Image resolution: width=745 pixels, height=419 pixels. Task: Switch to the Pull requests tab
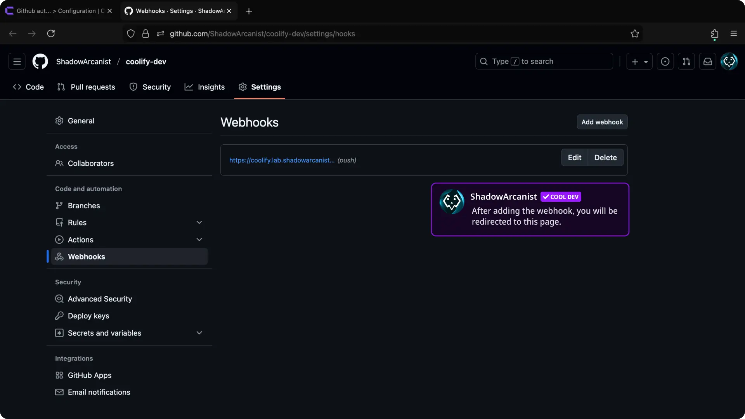(x=86, y=87)
